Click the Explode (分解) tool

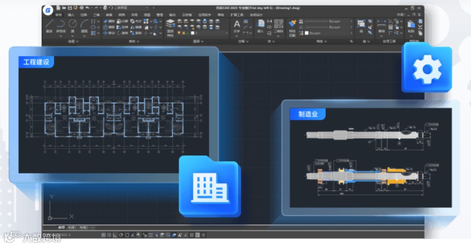coord(123,21)
